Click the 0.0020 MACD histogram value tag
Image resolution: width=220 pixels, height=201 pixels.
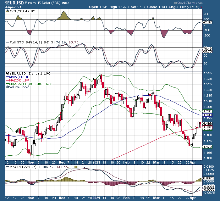pyautogui.click(x=208, y=178)
